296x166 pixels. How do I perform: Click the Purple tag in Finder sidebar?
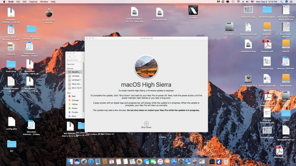pyautogui.click(x=75, y=112)
